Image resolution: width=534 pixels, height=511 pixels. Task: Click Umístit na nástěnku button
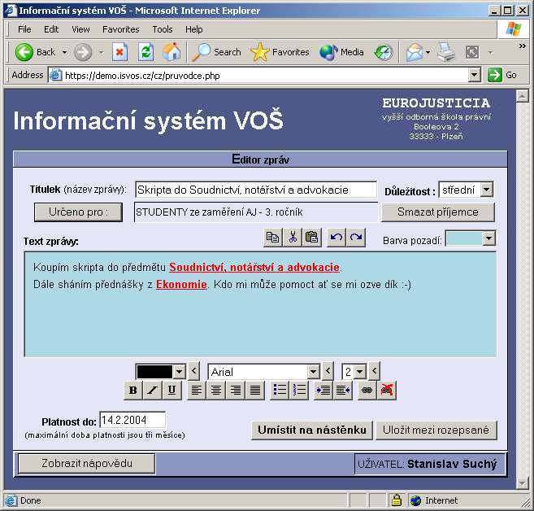click(x=312, y=430)
